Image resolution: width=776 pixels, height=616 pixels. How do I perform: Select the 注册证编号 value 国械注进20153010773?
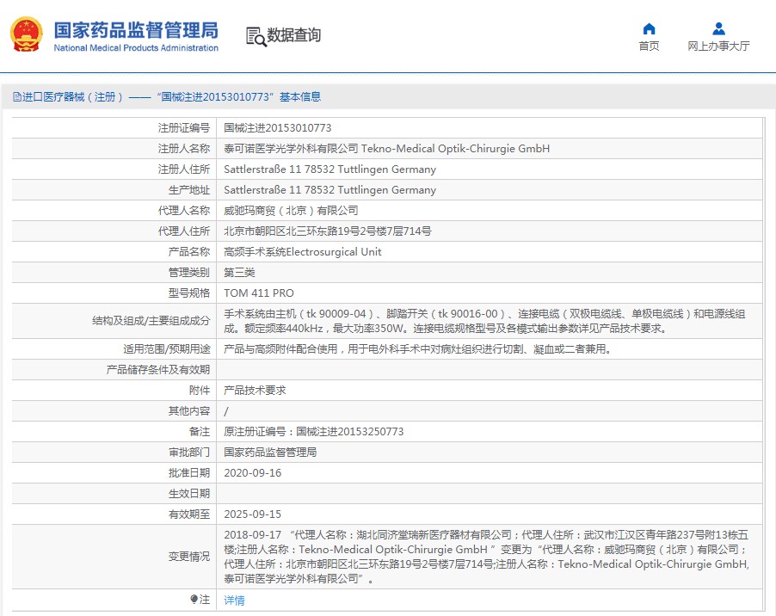tap(278, 128)
